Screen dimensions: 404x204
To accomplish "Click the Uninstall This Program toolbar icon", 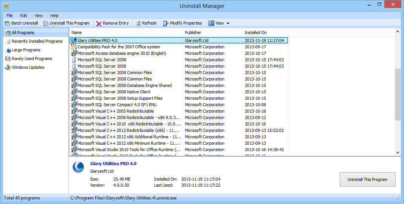I will [x=46, y=23].
